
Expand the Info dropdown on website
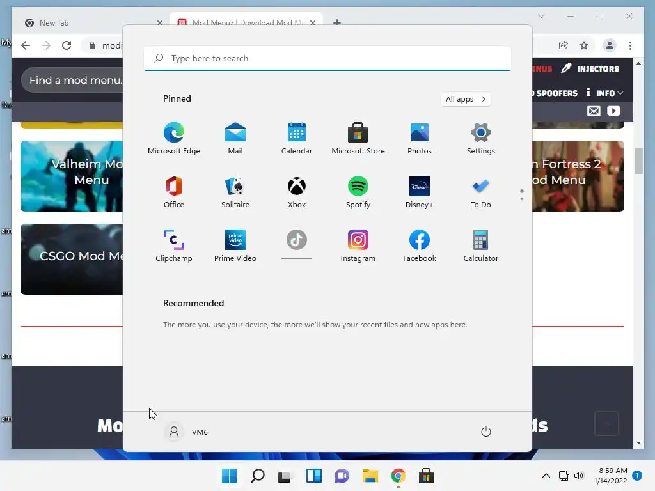click(x=604, y=93)
